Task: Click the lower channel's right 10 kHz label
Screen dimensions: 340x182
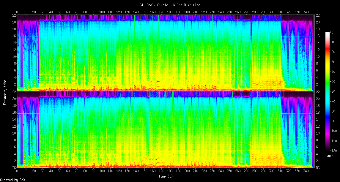Action: [318, 133]
